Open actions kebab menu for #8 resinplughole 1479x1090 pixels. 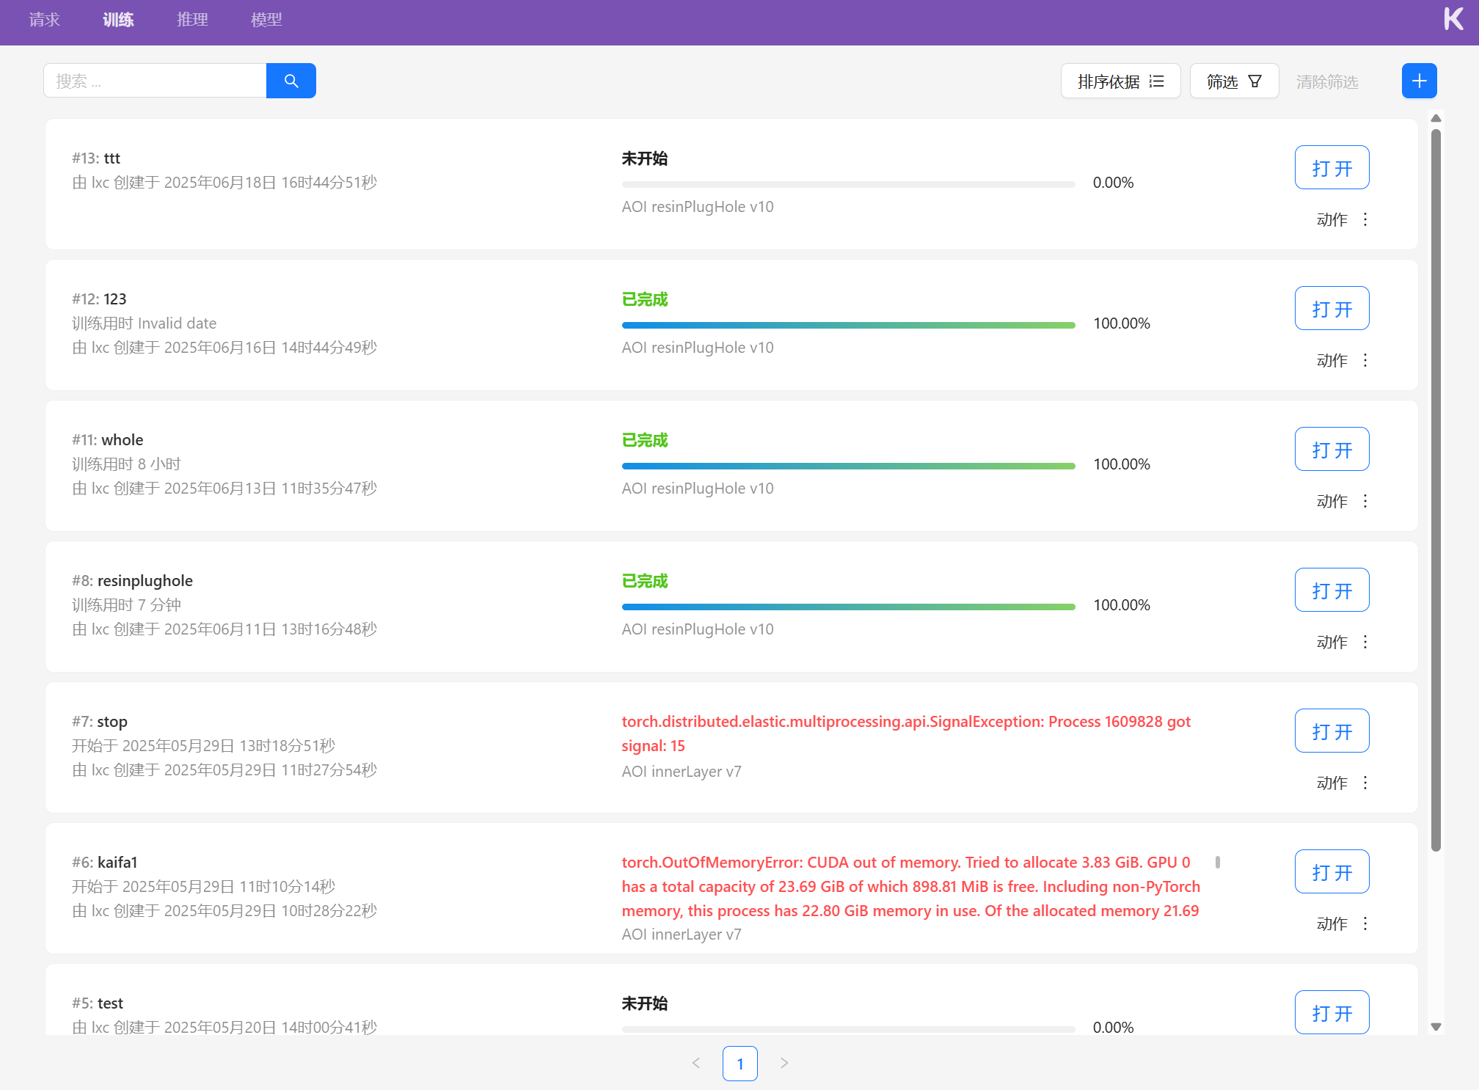pyautogui.click(x=1365, y=642)
